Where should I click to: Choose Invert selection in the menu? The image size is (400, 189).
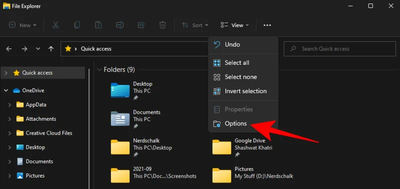243,91
